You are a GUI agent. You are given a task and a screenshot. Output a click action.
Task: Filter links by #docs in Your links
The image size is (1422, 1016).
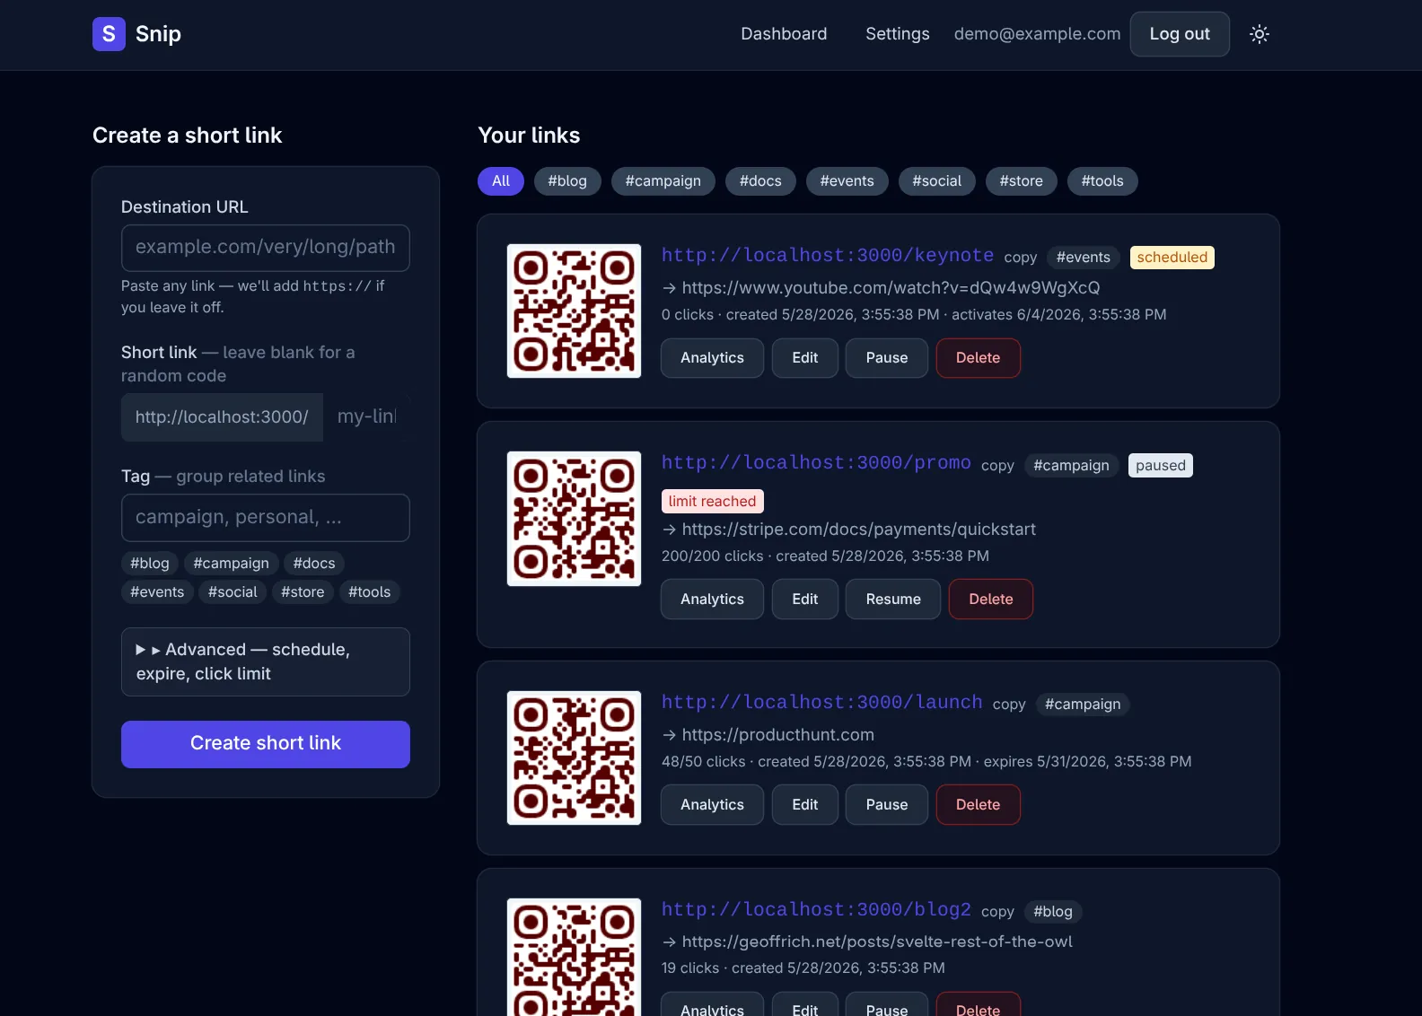(760, 181)
